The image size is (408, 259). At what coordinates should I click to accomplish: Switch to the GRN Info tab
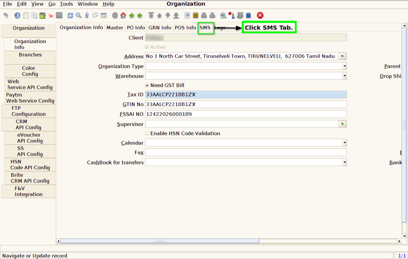160,27
